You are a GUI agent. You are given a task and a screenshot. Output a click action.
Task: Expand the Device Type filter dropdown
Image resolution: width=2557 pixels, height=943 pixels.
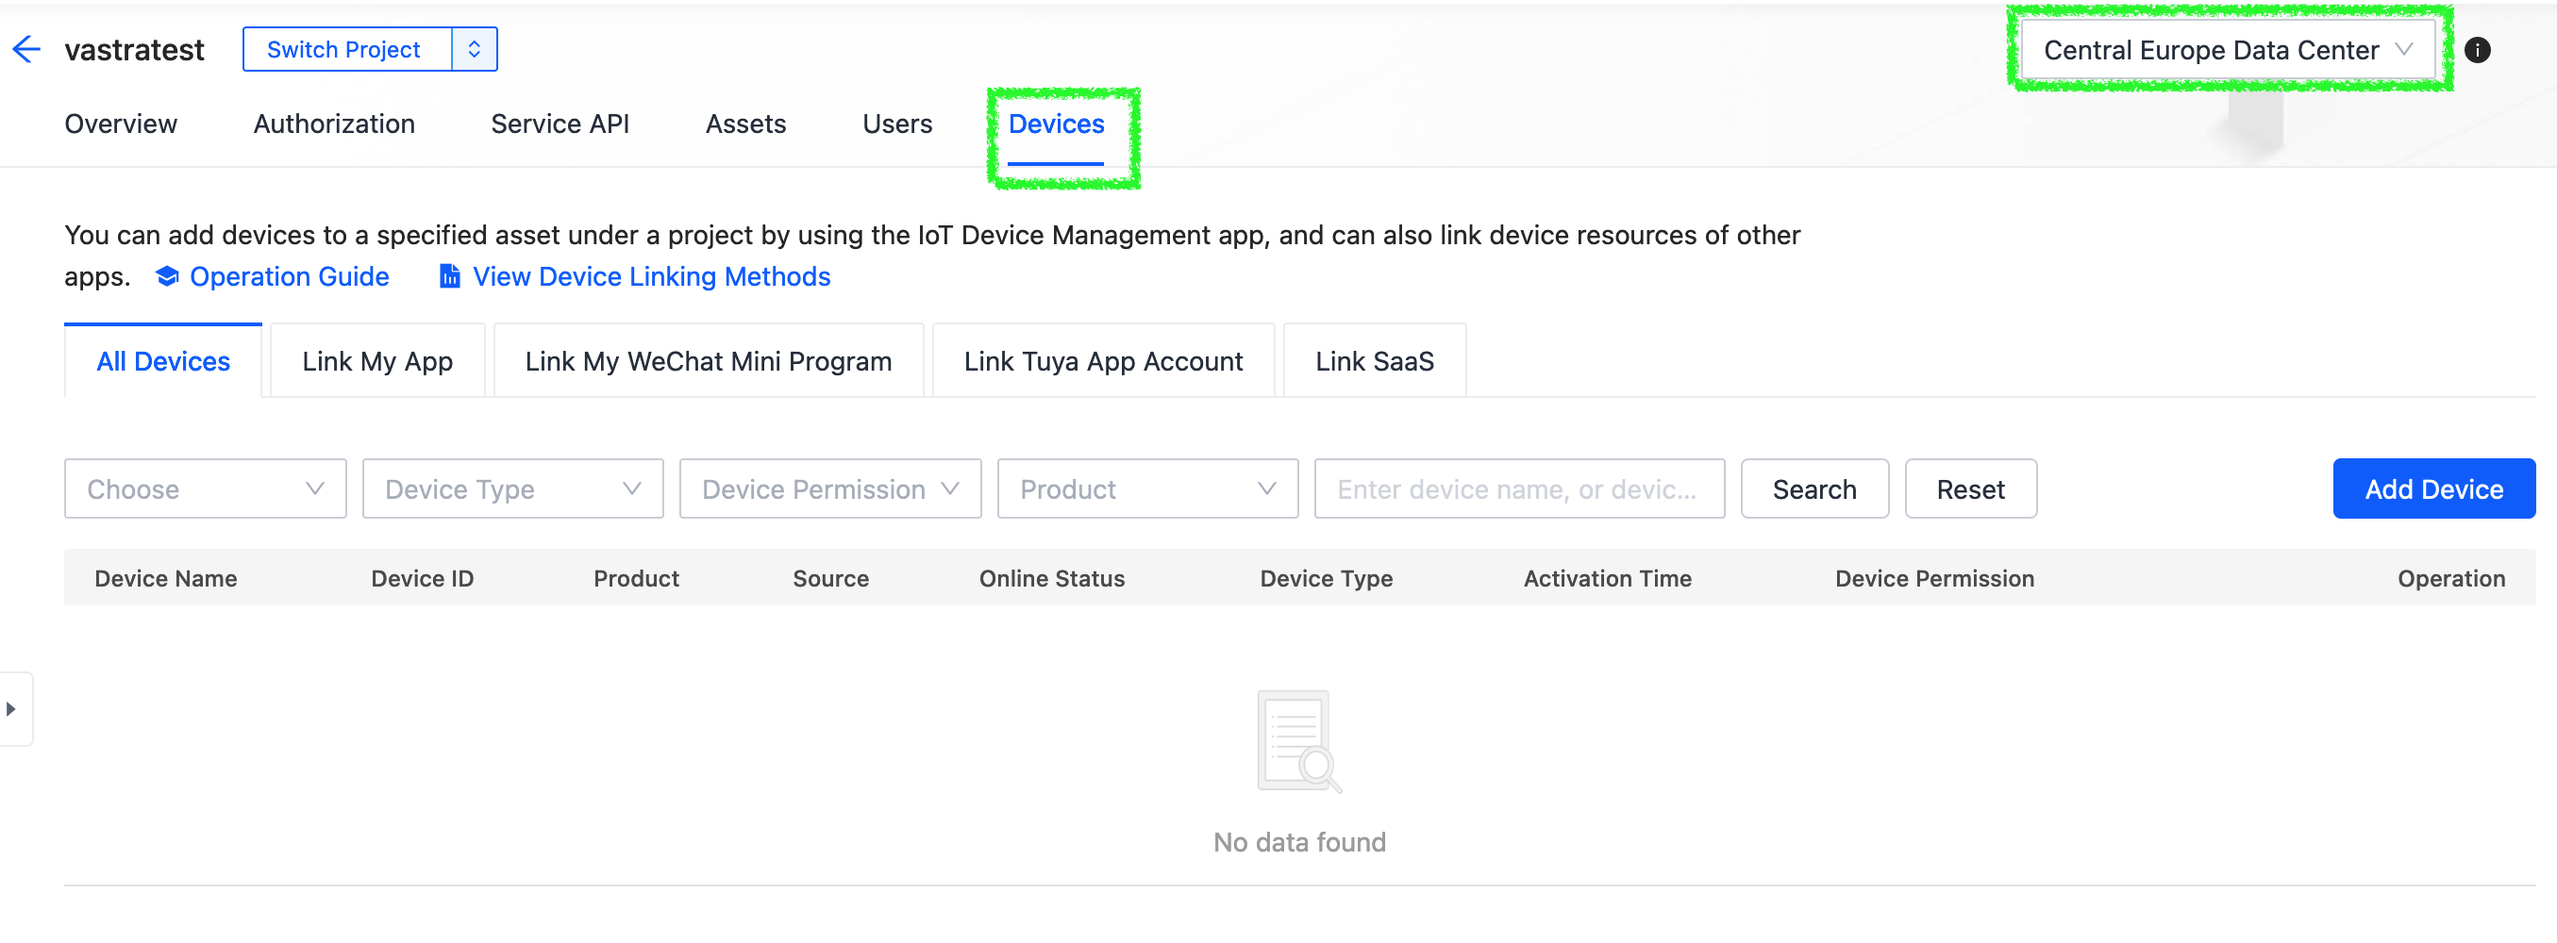coord(512,488)
